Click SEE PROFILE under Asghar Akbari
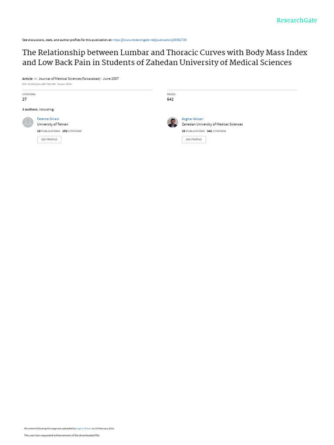 (x=194, y=139)
